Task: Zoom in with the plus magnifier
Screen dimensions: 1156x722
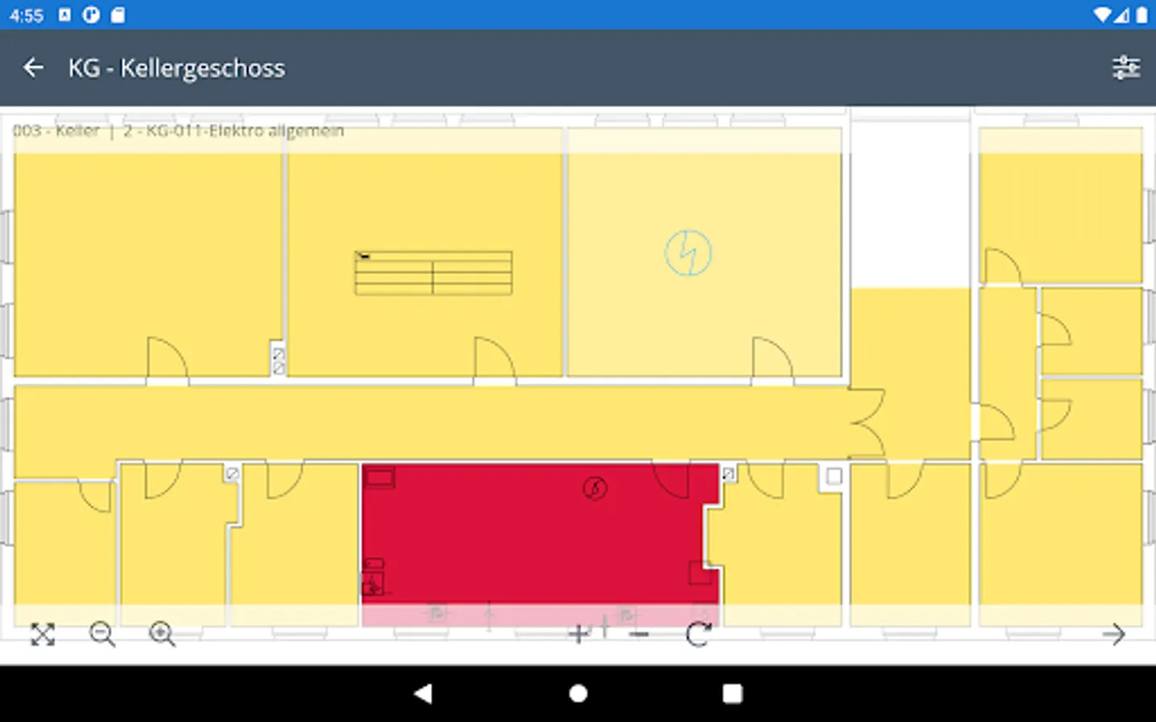Action: pos(162,635)
